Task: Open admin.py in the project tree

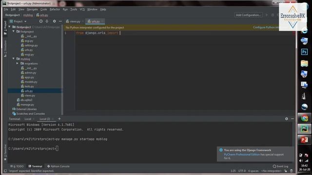Action: click(x=30, y=72)
